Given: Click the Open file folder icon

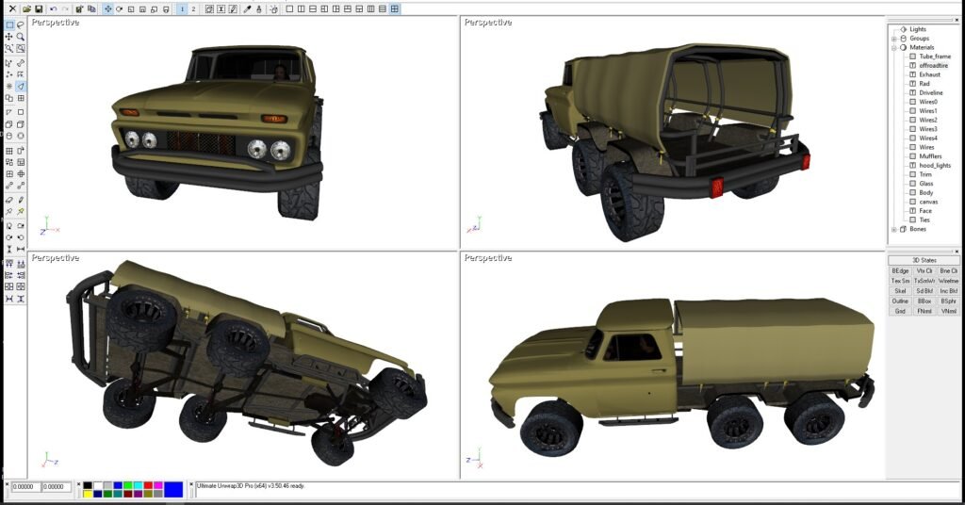Looking at the screenshot, I should tap(26, 8).
